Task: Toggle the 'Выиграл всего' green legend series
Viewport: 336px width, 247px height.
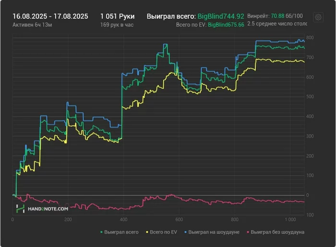Action: point(120,232)
